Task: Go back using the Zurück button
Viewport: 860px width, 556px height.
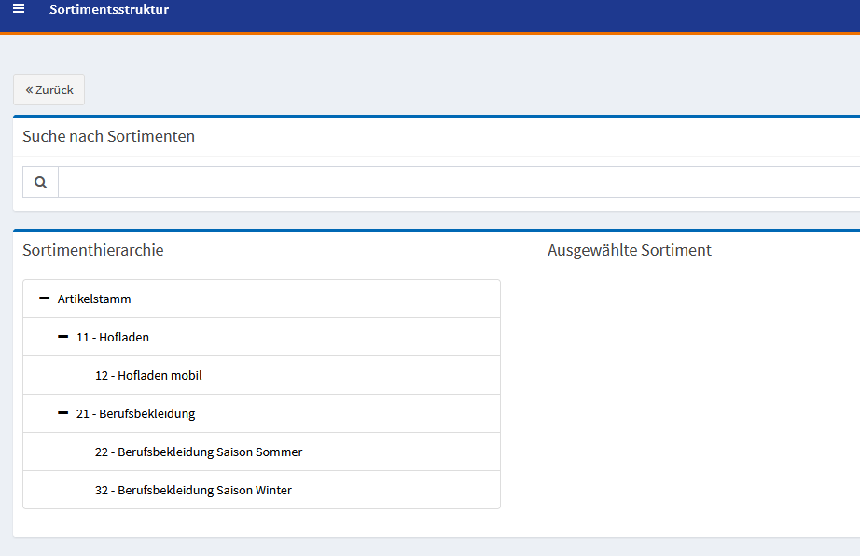Action: pos(49,90)
